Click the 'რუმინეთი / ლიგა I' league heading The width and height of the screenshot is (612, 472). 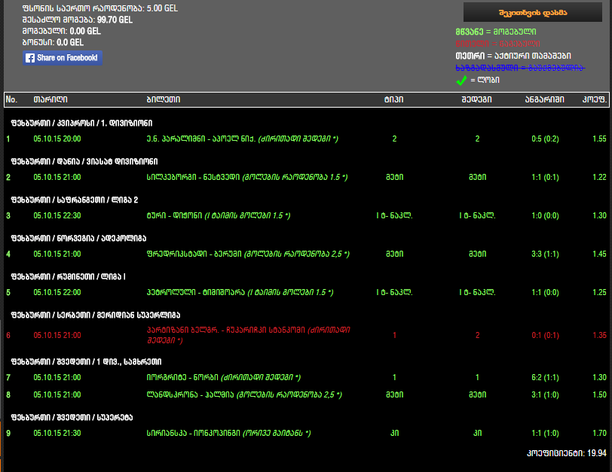[x=69, y=277]
